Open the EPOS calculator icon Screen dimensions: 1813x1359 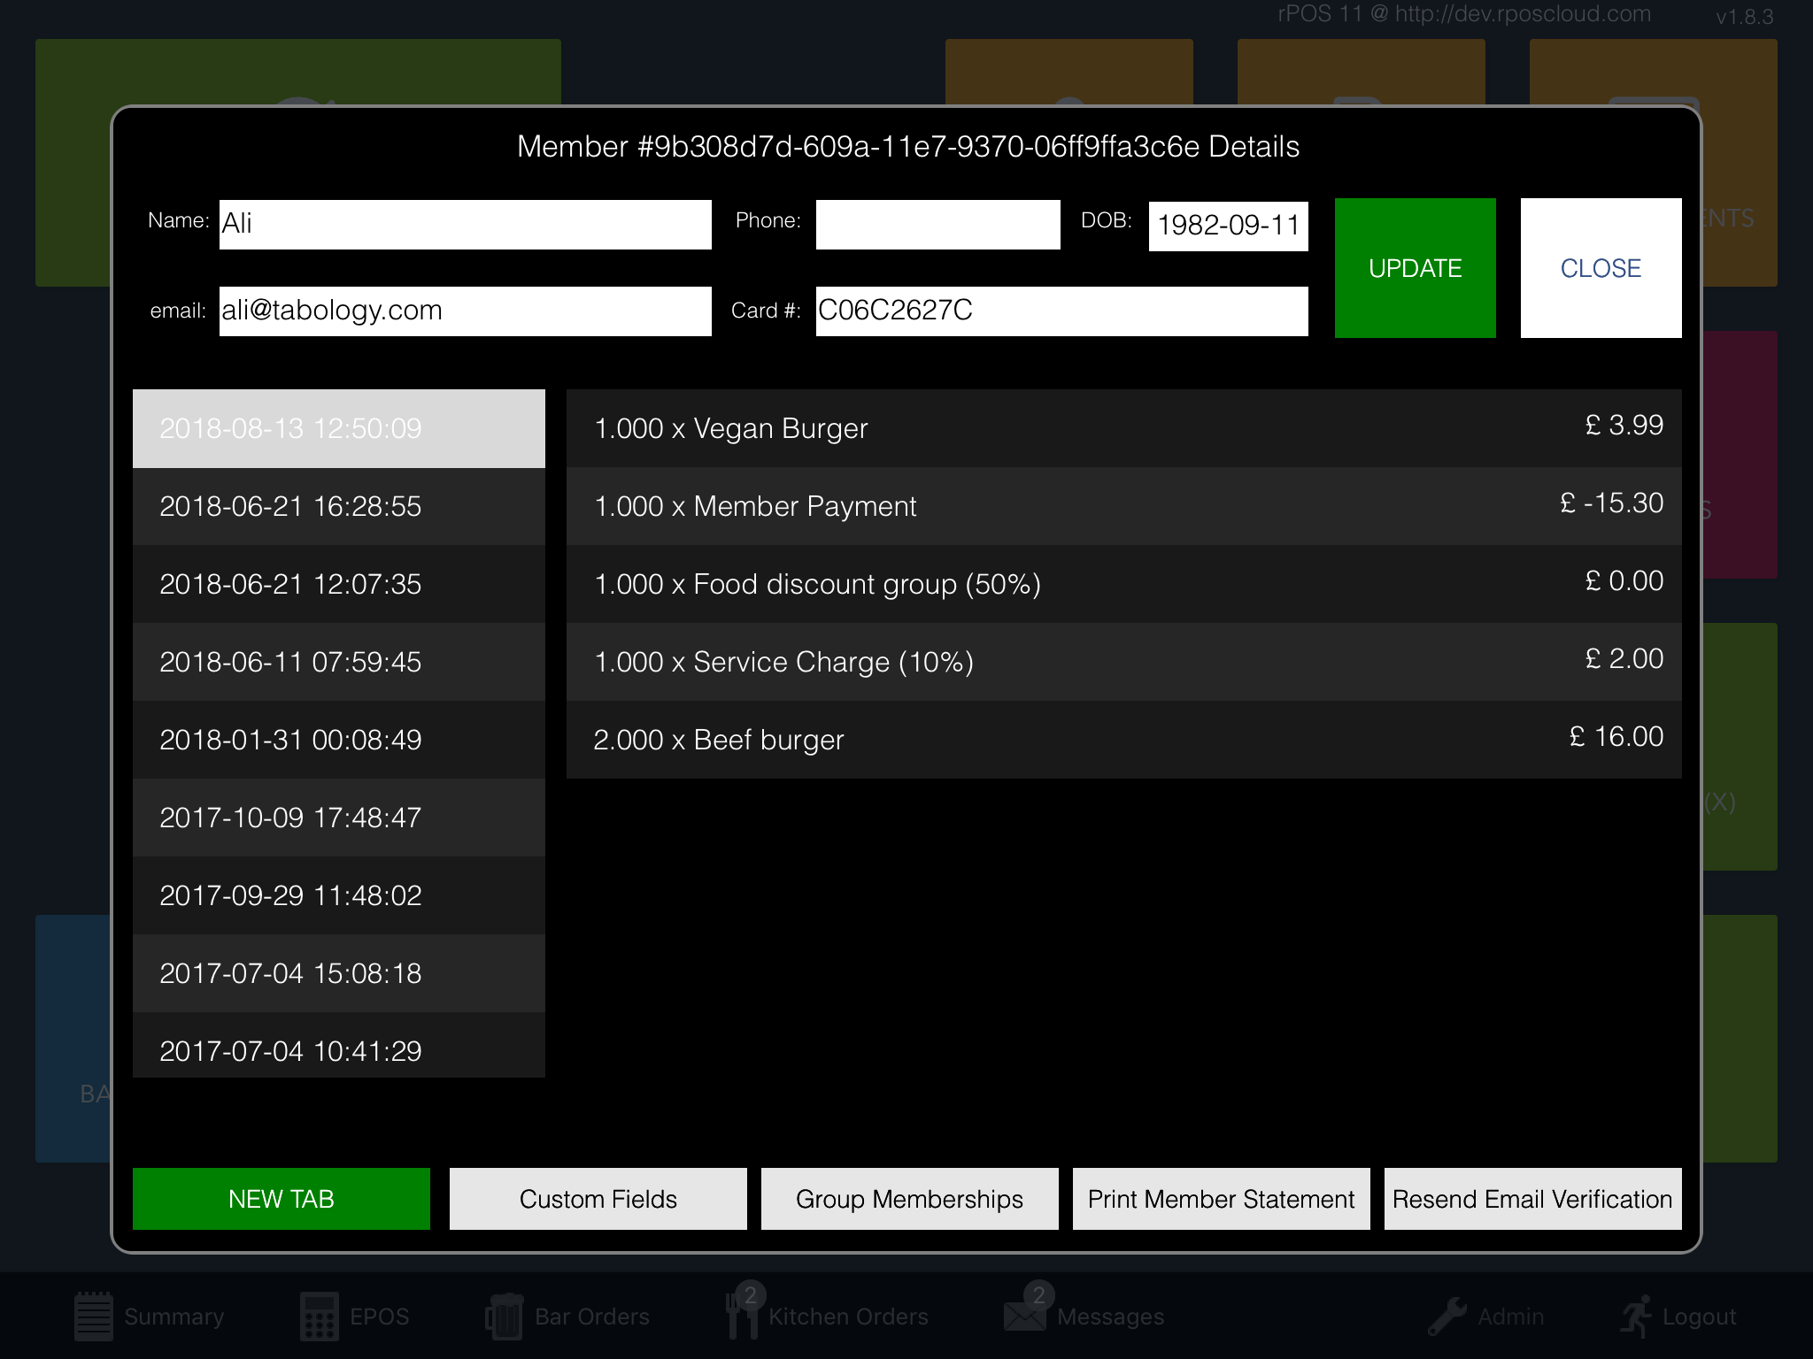pyautogui.click(x=319, y=1317)
